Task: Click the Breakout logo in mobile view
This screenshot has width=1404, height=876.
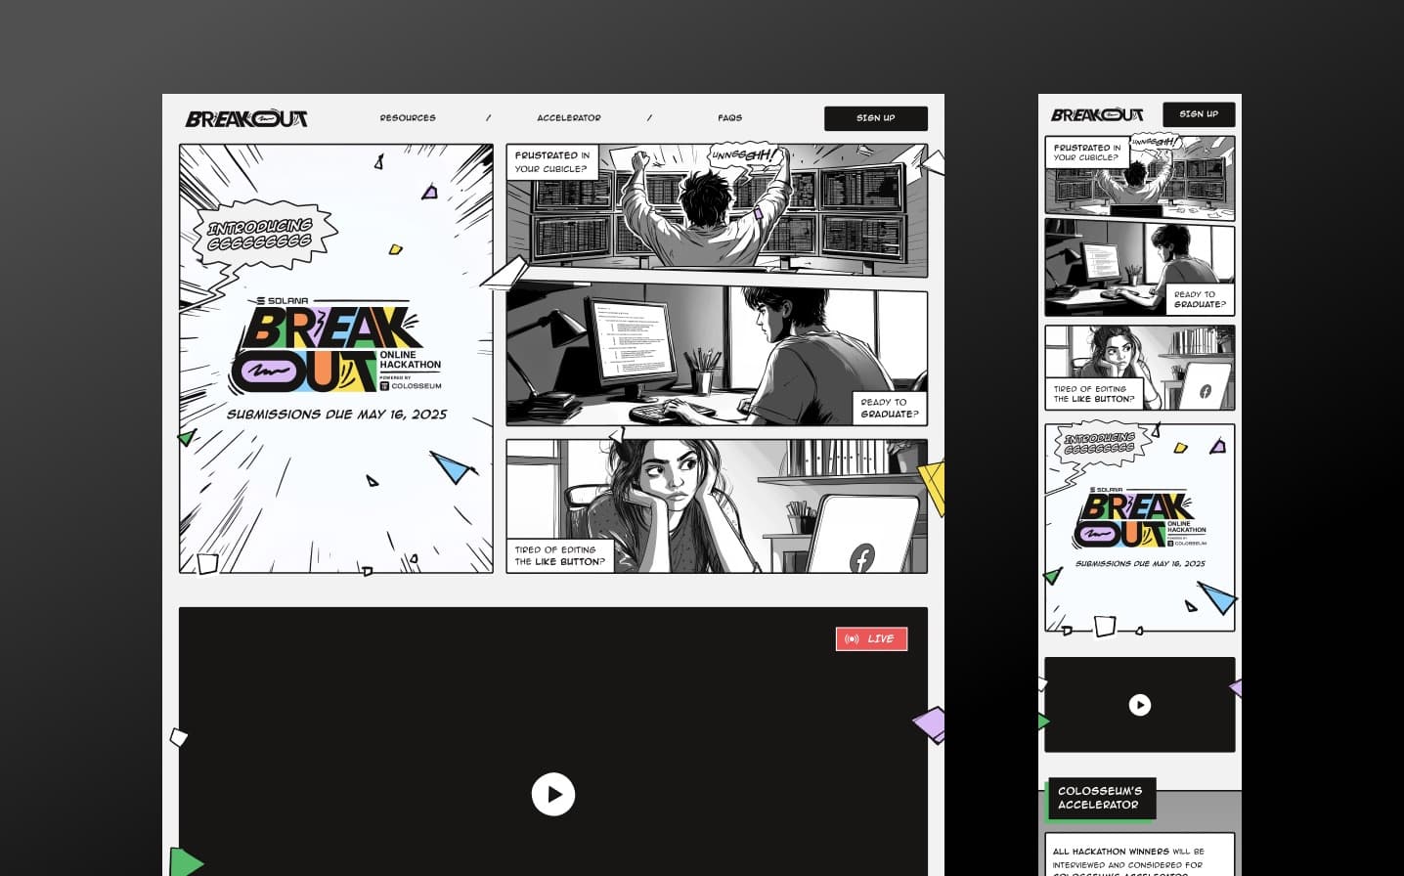Action: [1097, 114]
